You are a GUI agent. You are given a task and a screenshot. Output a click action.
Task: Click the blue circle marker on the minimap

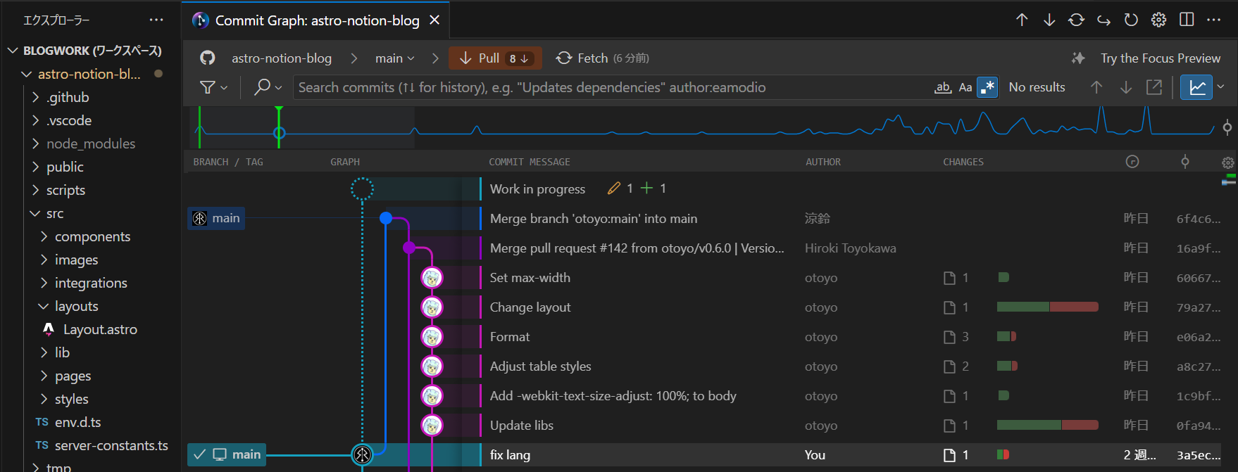279,132
